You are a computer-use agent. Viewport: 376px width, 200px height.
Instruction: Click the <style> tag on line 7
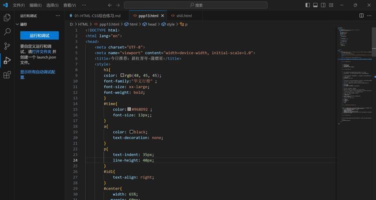(102, 64)
